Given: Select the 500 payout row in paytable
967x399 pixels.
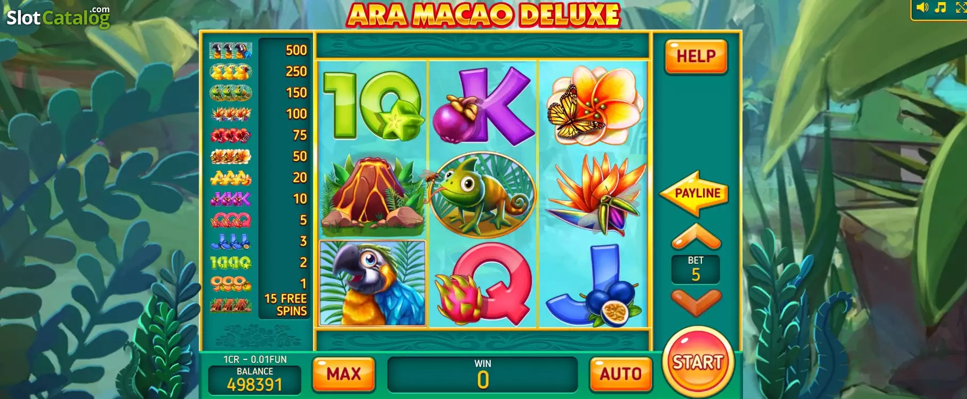Looking at the screenshot, I should point(259,50).
